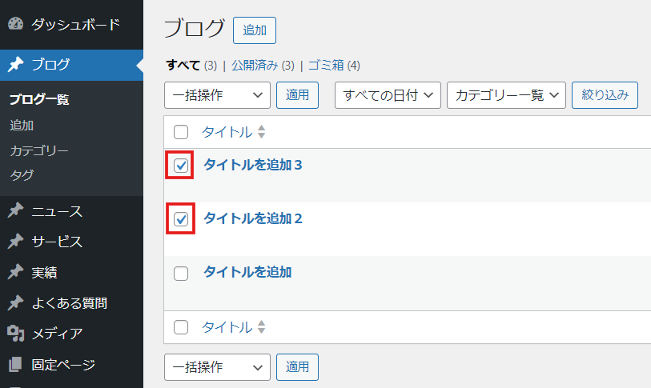Toggle the select-all checkbox in table header

181,132
